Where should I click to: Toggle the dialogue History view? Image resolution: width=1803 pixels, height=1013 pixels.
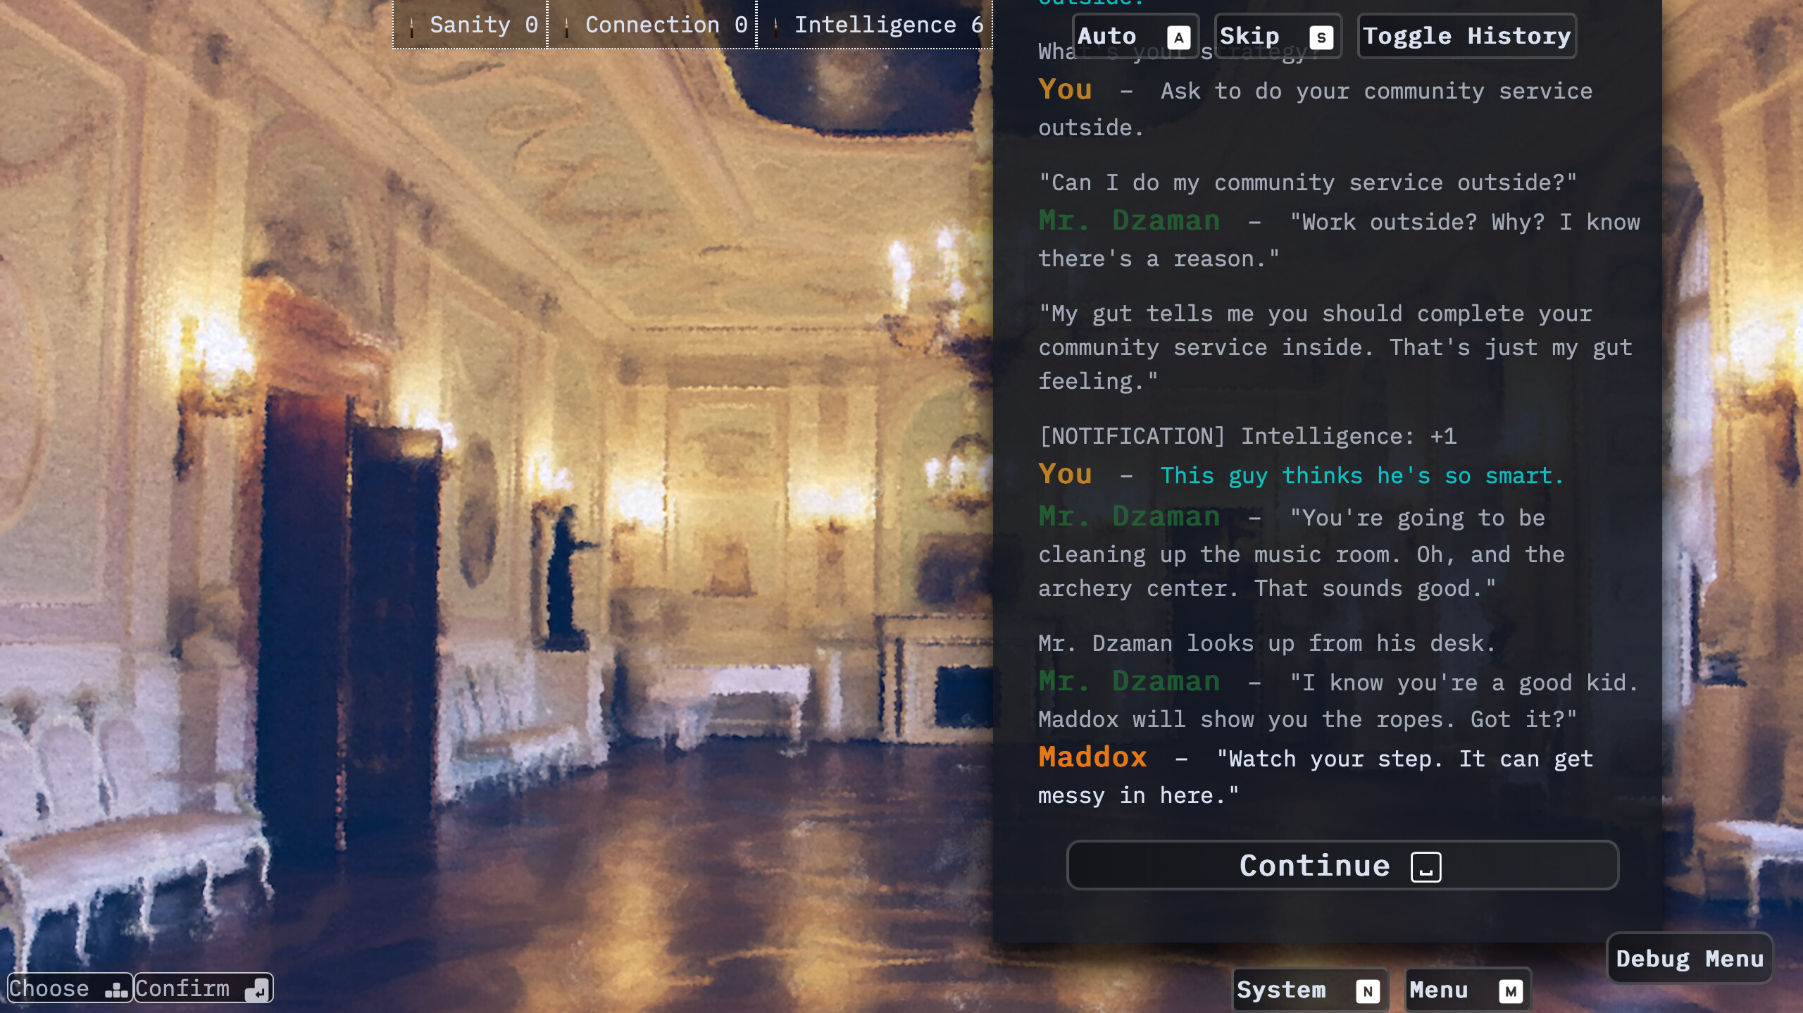click(x=1466, y=36)
